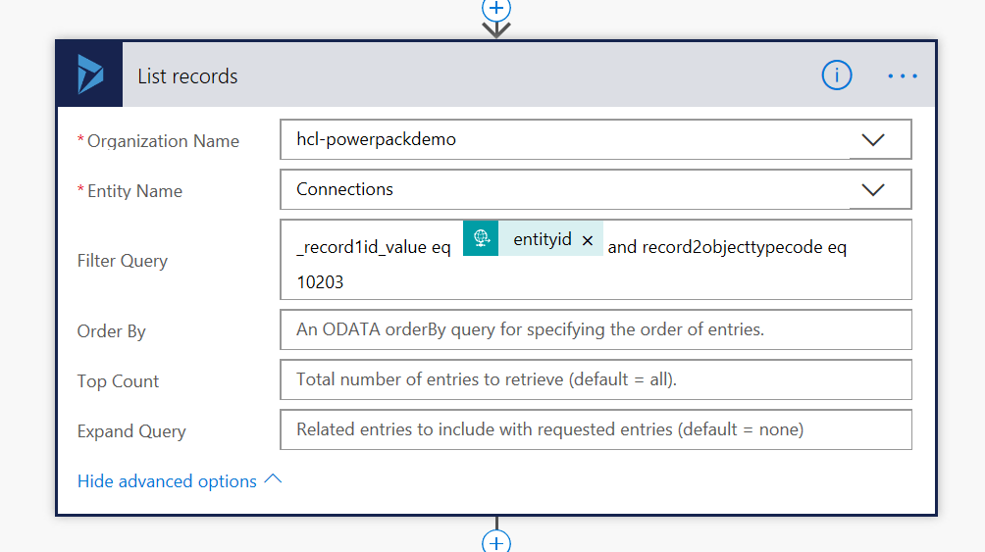Screen dimensions: 985x552
Task: Remove the entityid token from Filter Query
Action: [587, 240]
